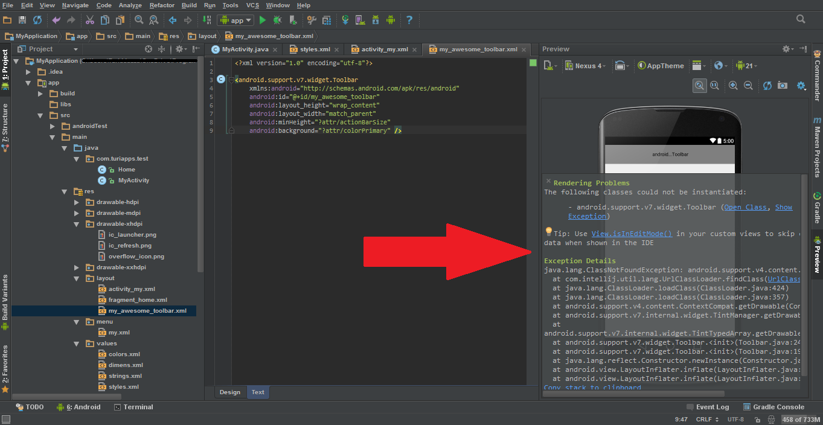The height and width of the screenshot is (425, 823).
Task: Toggle the Commander side panel
Action: [x=818, y=75]
